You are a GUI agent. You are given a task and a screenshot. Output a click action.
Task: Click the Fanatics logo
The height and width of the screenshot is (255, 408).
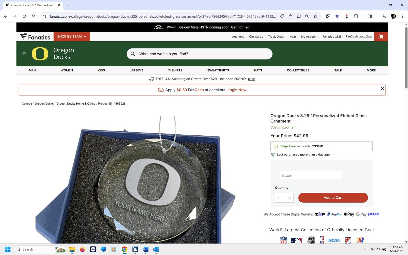pyautogui.click(x=35, y=37)
